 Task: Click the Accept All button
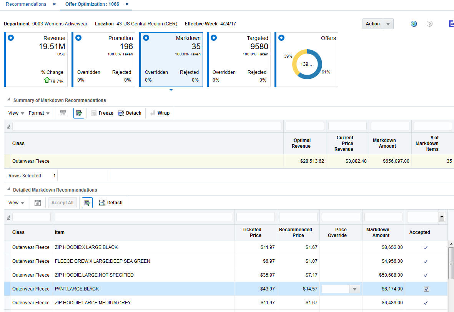pyautogui.click(x=62, y=203)
